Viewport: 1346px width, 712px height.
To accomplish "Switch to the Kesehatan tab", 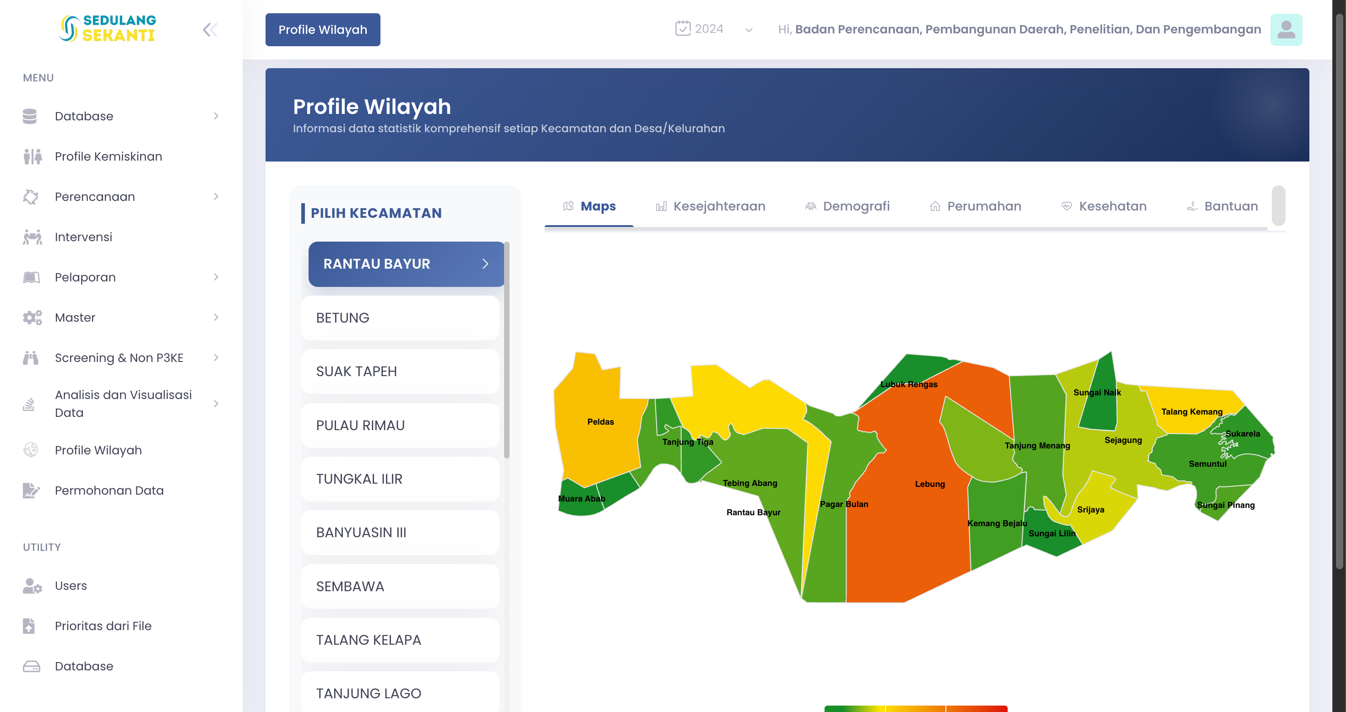I will click(1103, 206).
